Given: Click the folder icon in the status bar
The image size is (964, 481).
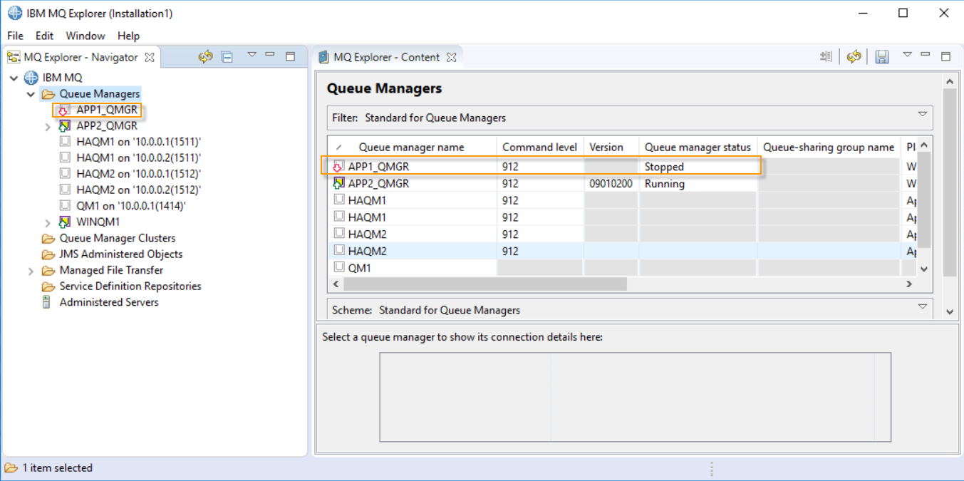Looking at the screenshot, I should tap(11, 468).
